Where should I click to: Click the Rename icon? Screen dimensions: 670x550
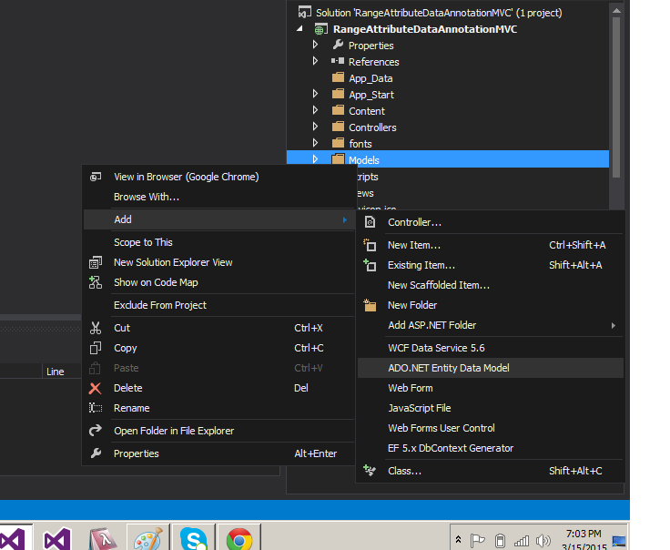pos(96,408)
